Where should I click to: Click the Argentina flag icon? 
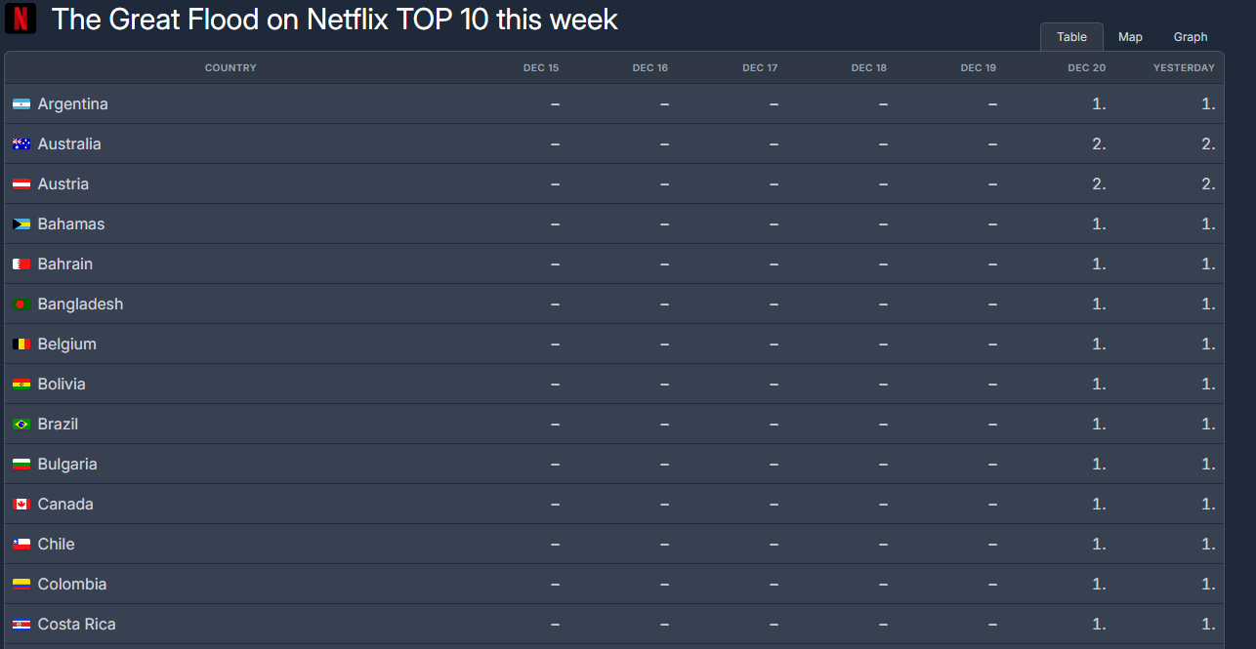coord(21,104)
